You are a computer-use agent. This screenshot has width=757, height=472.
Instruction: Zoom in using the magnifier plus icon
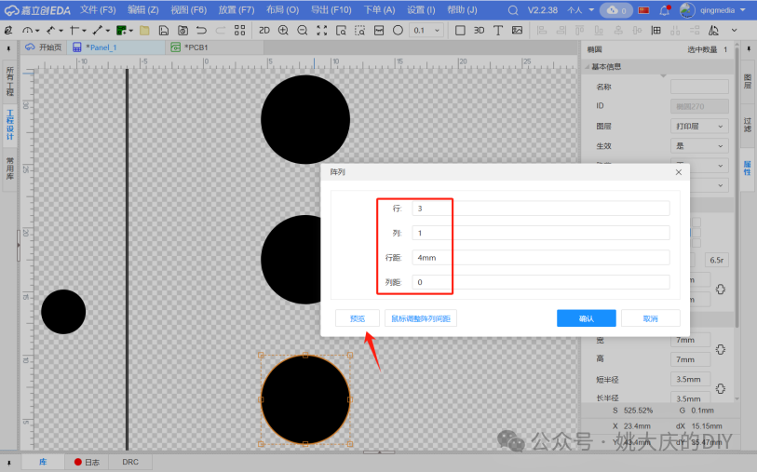pos(283,30)
